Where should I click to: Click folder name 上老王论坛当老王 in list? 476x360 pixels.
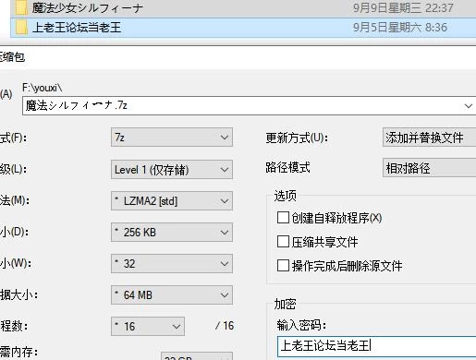pos(77,28)
